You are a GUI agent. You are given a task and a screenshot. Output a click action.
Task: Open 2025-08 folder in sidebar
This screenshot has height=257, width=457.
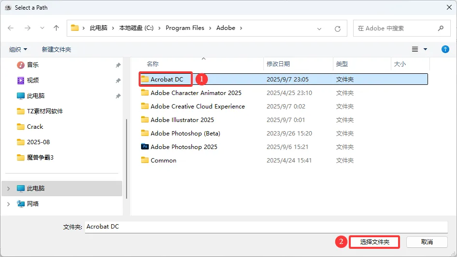tap(38, 142)
